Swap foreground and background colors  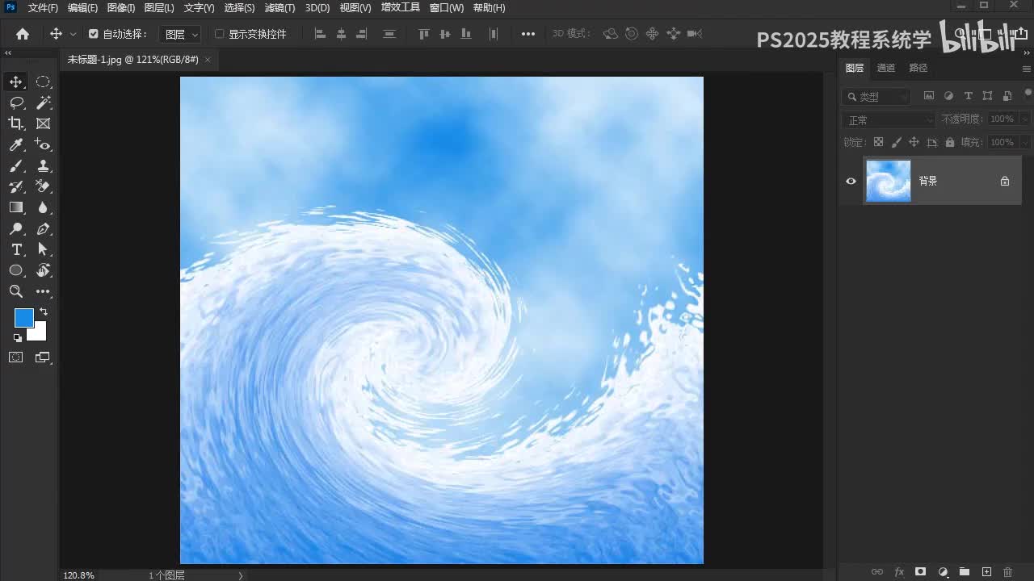click(x=44, y=311)
